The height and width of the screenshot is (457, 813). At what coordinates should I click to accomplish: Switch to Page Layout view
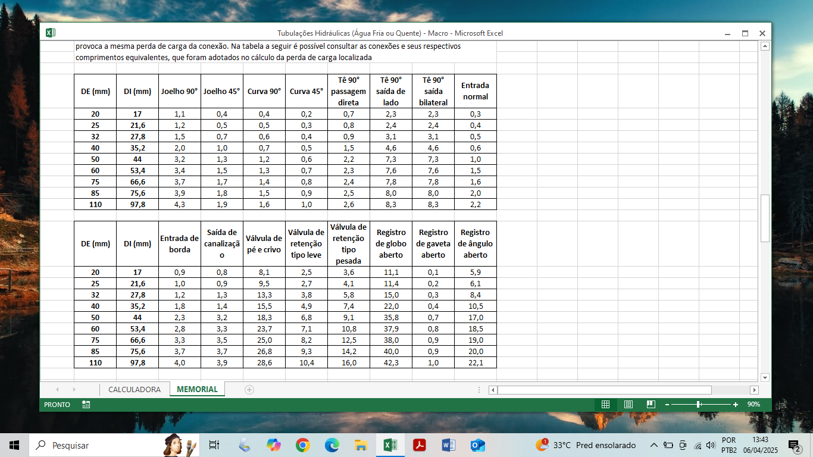[628, 405]
